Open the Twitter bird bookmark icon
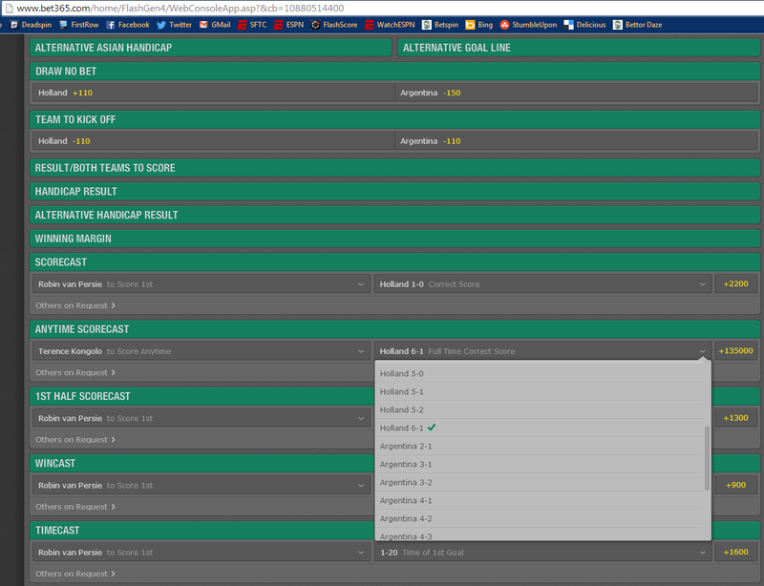This screenshot has width=764, height=586. 161,25
